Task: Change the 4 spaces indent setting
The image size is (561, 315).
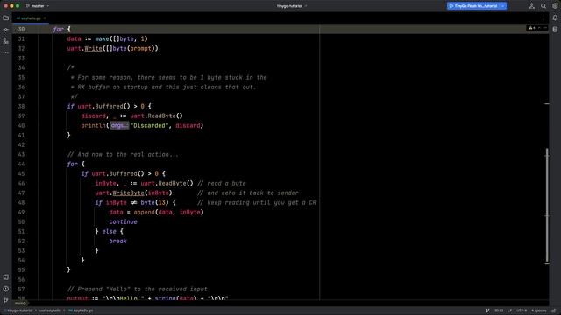Action: [x=539, y=311]
